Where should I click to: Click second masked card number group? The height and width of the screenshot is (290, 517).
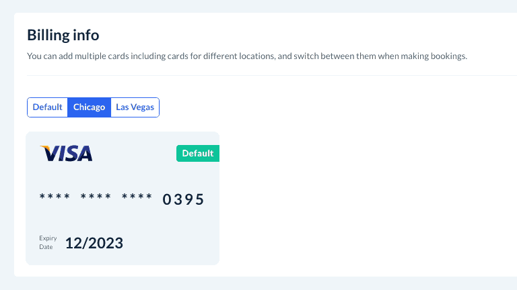[96, 197]
